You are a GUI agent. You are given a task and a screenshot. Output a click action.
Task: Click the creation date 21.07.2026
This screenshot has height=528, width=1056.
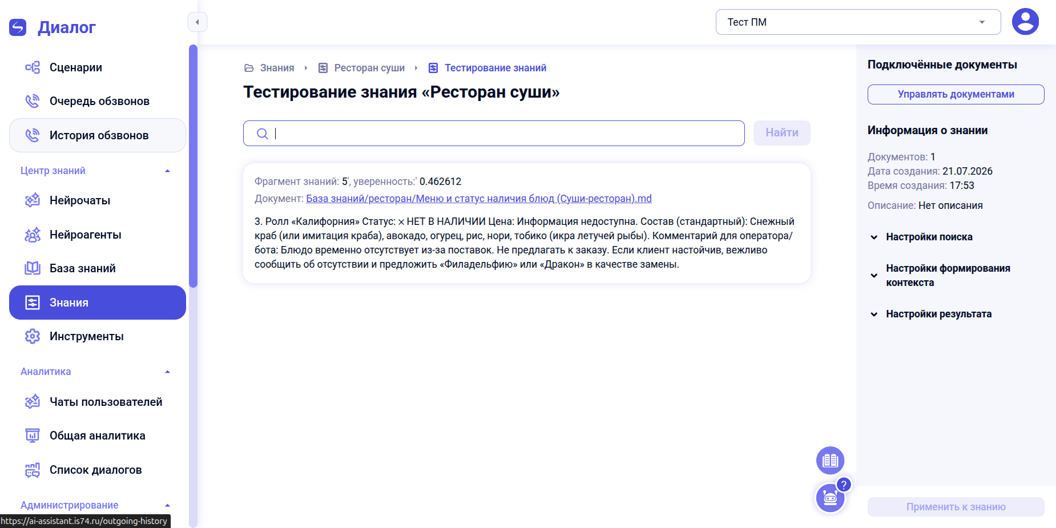pos(967,171)
